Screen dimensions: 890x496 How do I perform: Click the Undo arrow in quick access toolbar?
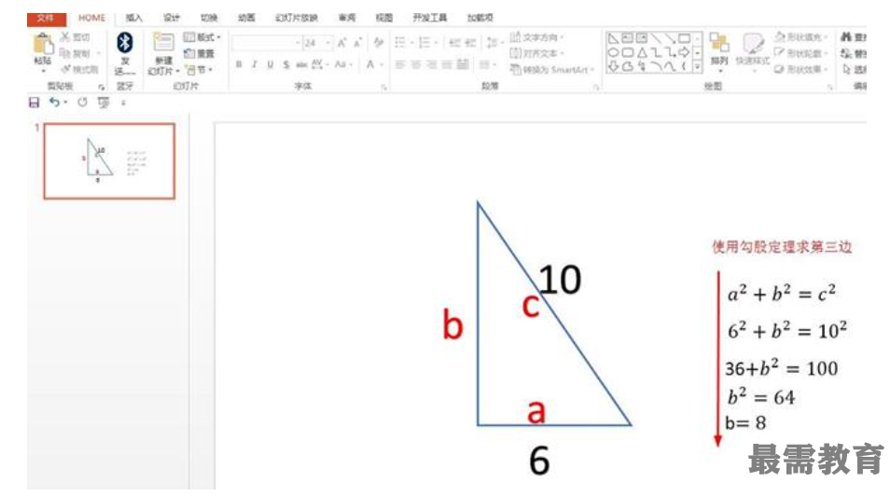pyautogui.click(x=54, y=103)
